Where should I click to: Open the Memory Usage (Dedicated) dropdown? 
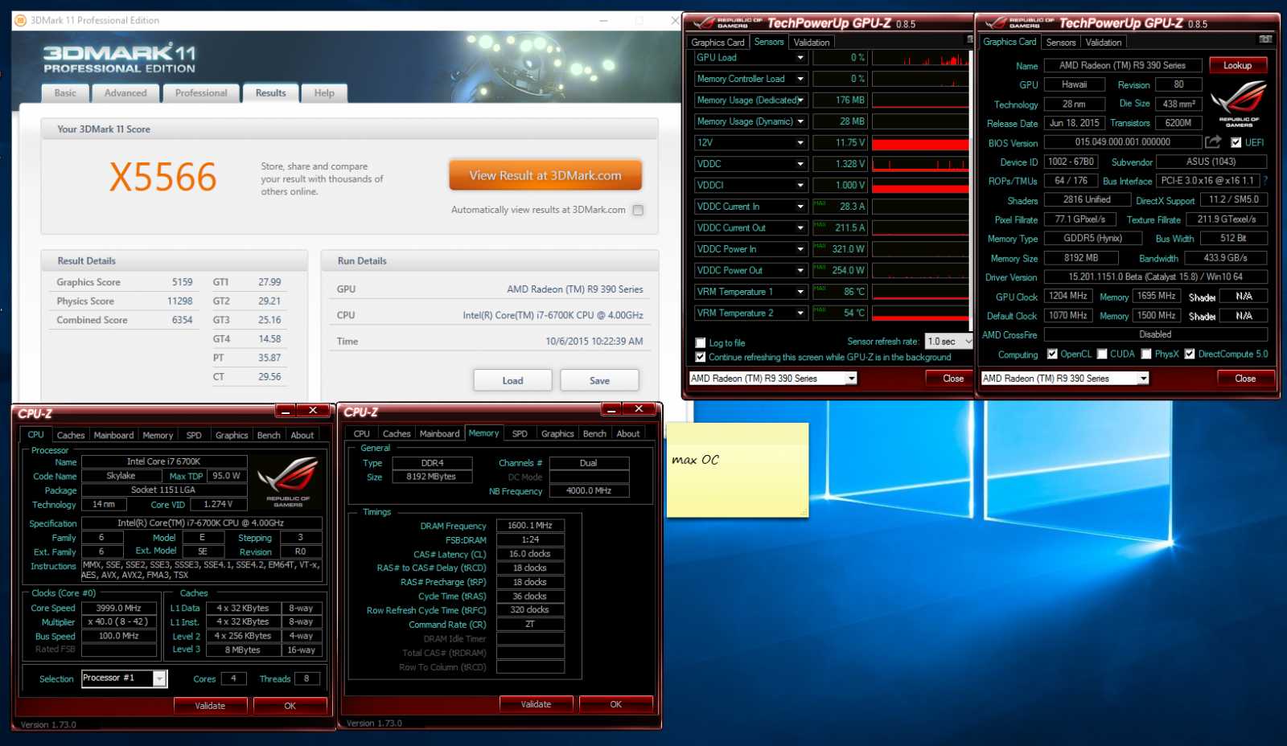(x=800, y=100)
